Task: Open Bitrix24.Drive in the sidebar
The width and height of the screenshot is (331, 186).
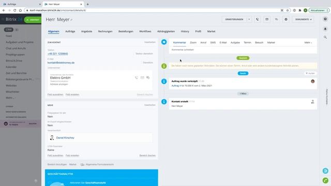Action: pyautogui.click(x=14, y=61)
